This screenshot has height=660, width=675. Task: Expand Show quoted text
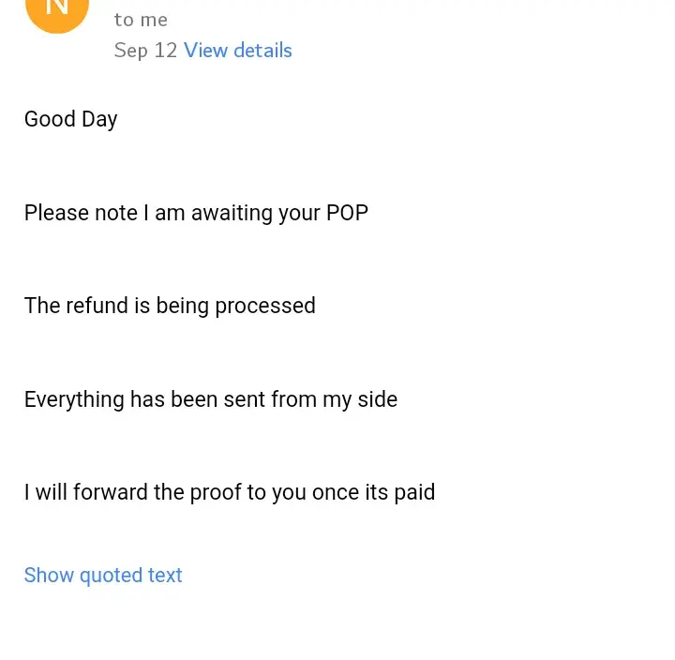(103, 575)
